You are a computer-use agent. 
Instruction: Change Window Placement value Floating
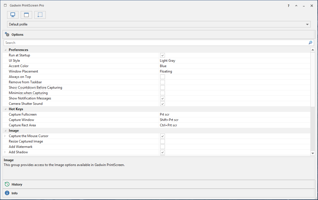[166, 71]
